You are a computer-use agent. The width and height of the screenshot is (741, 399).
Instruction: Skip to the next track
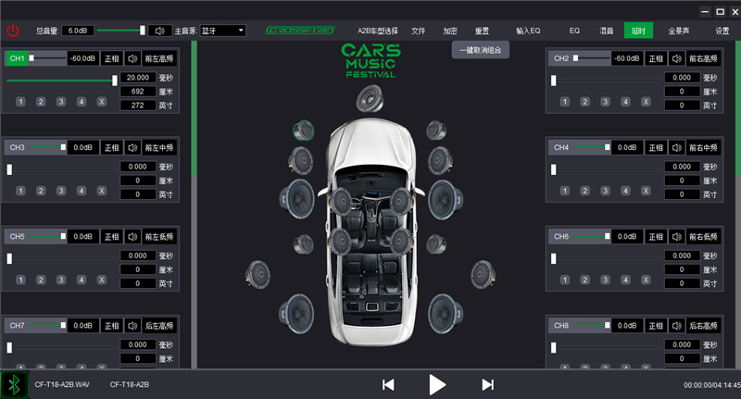[488, 385]
